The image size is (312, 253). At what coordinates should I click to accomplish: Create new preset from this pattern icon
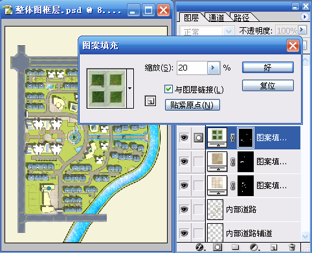pos(150,101)
